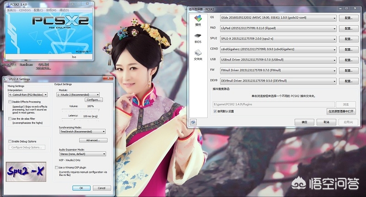Viewport: 366px width, 197px height.
Task: Click Configure Debug Options button
Action: 27,148
